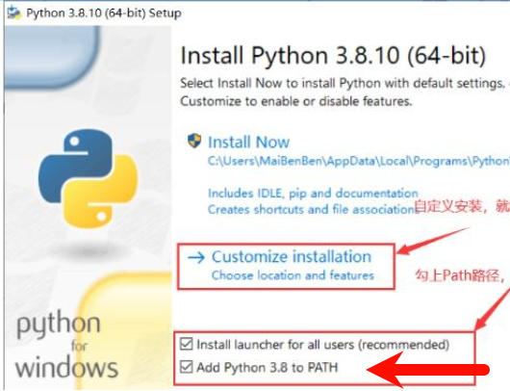This screenshot has width=510, height=391.
Task: Click the Python 3.8.10 (64-bit) Setup title
Action: pos(104,13)
